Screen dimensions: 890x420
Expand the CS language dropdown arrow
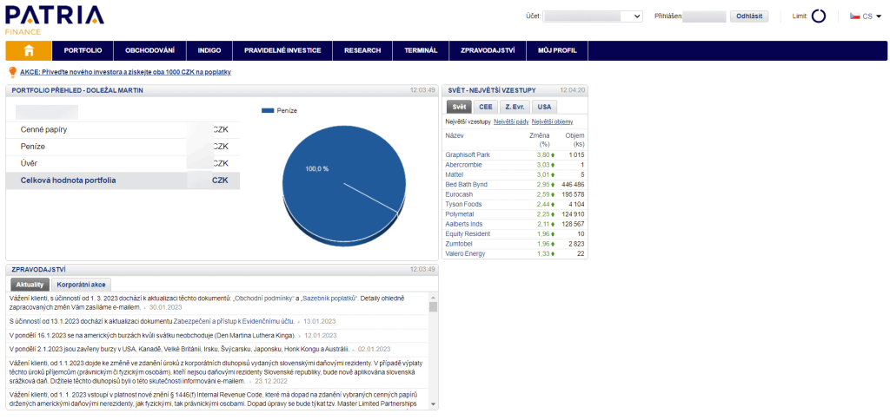tap(879, 16)
